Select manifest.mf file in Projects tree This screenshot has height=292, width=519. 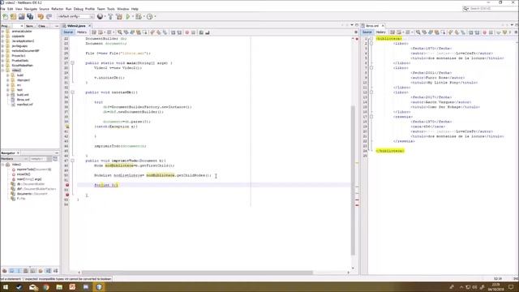click(24, 105)
